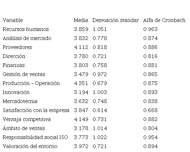
Task: Click the Desviación standar header
Action: 116,20
